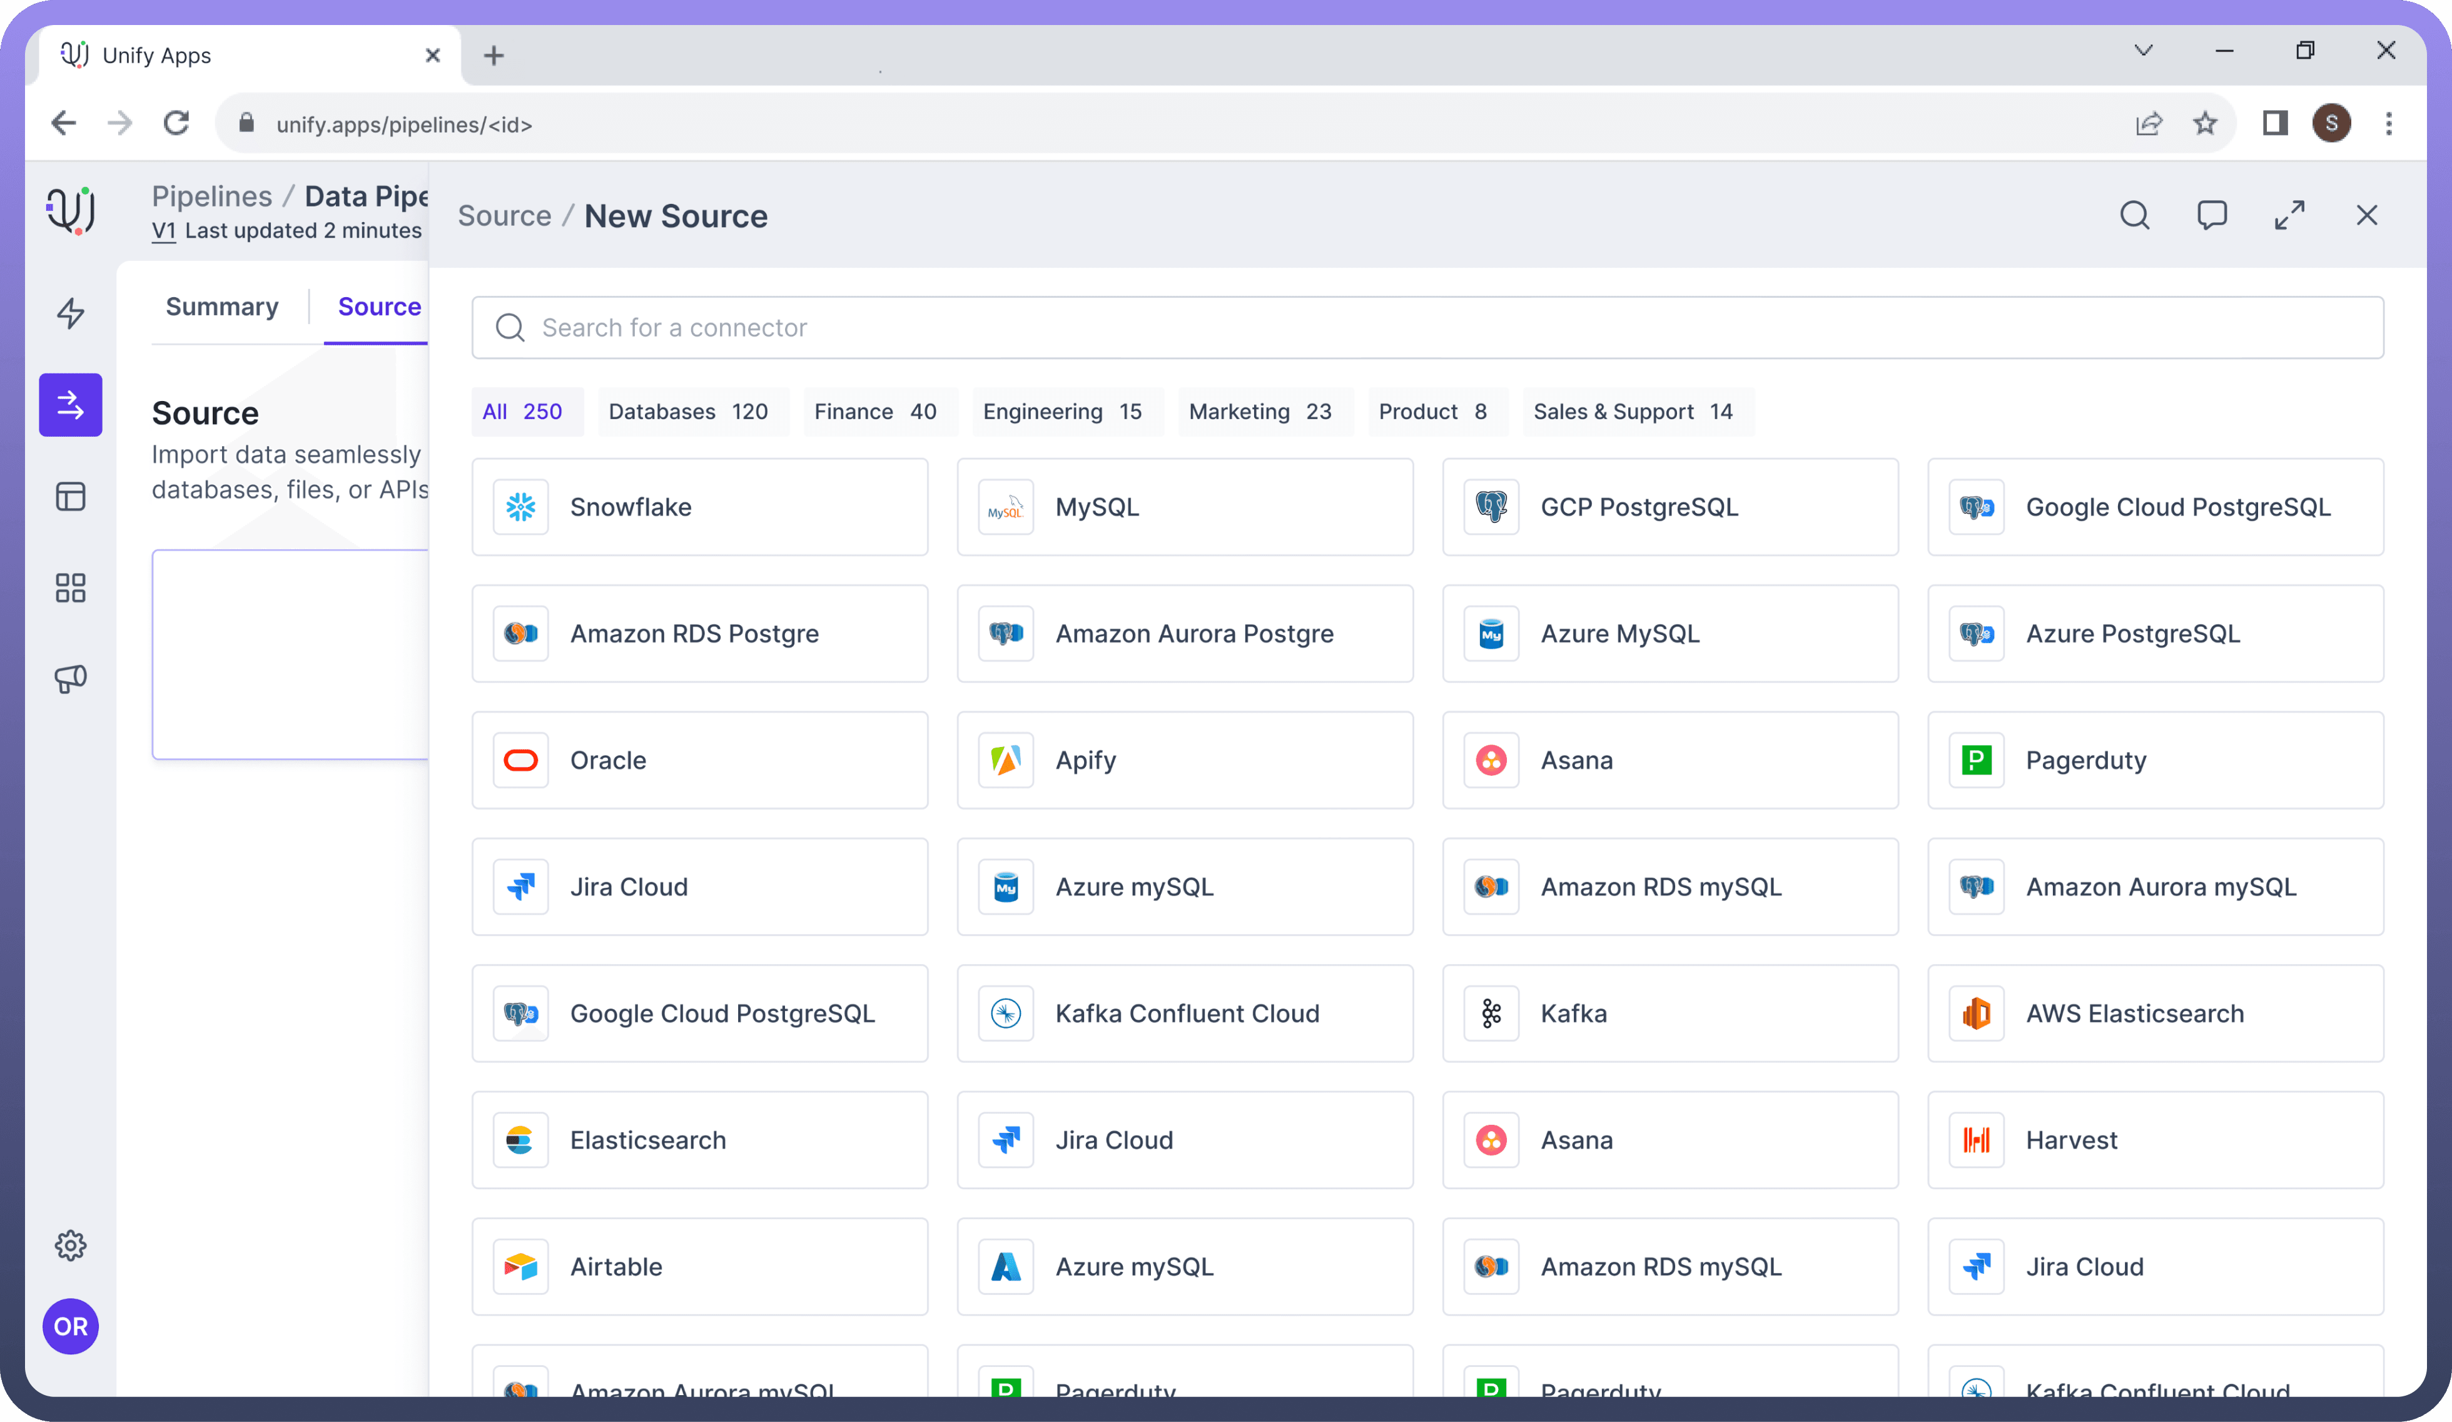
Task: Open the V1 version selector
Action: [x=163, y=231]
